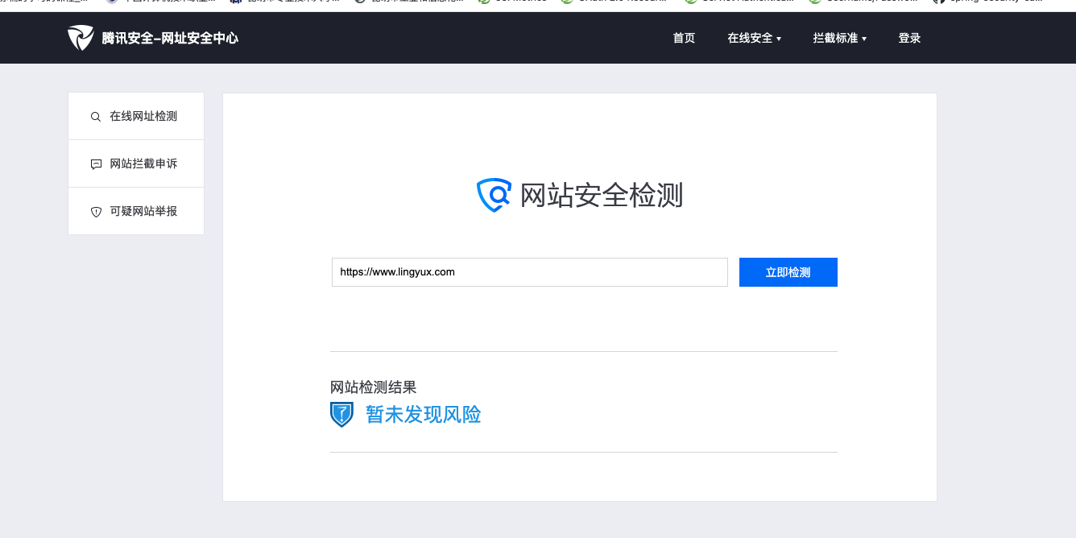The height and width of the screenshot is (538, 1076).
Task: Select 在线网址检测 in the sidebar
Action: point(136,117)
